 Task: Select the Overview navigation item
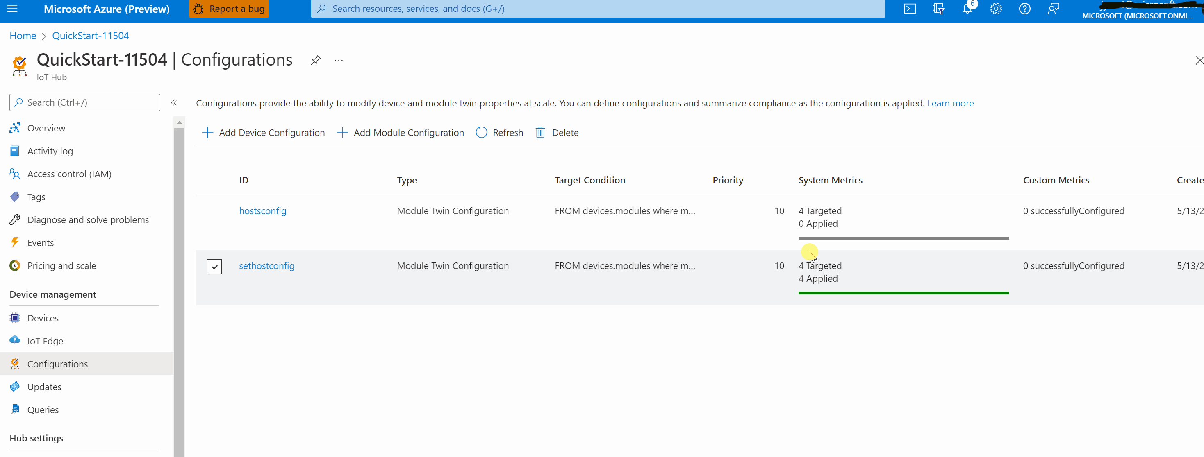point(46,128)
